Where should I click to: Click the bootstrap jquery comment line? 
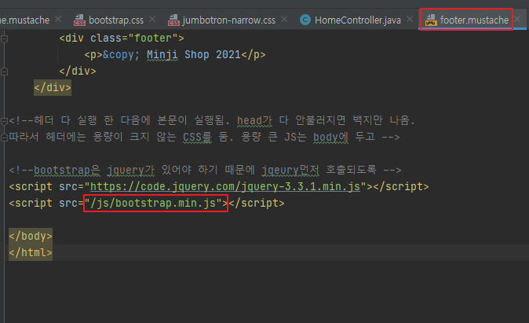[x=205, y=170]
